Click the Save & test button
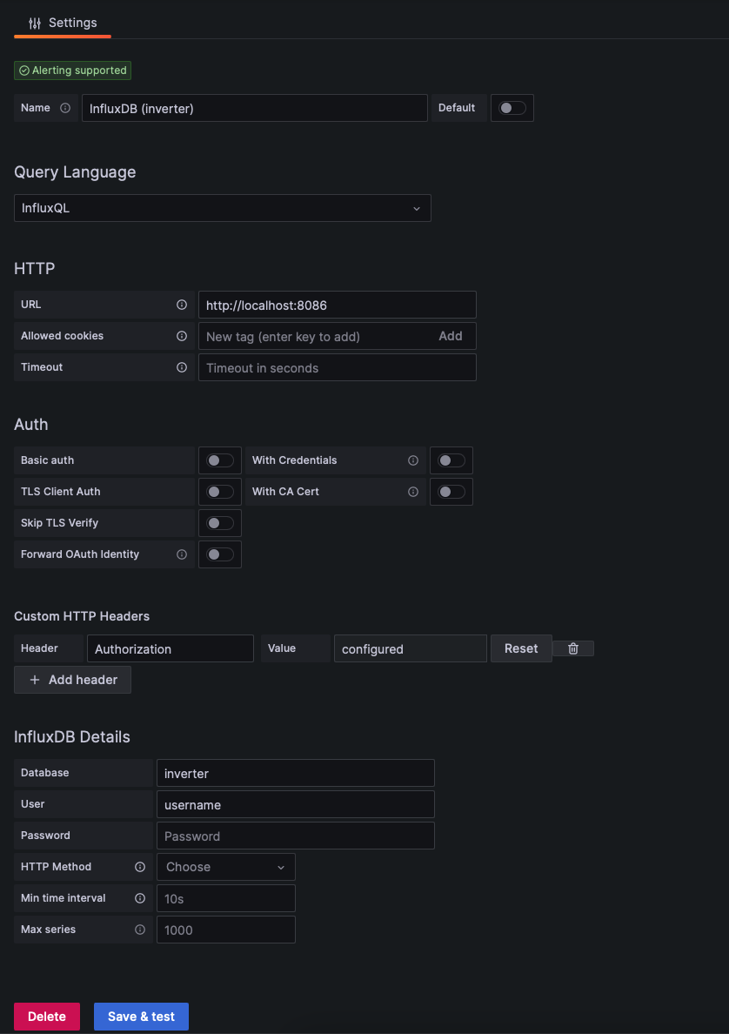This screenshot has width=729, height=1034. [141, 1017]
